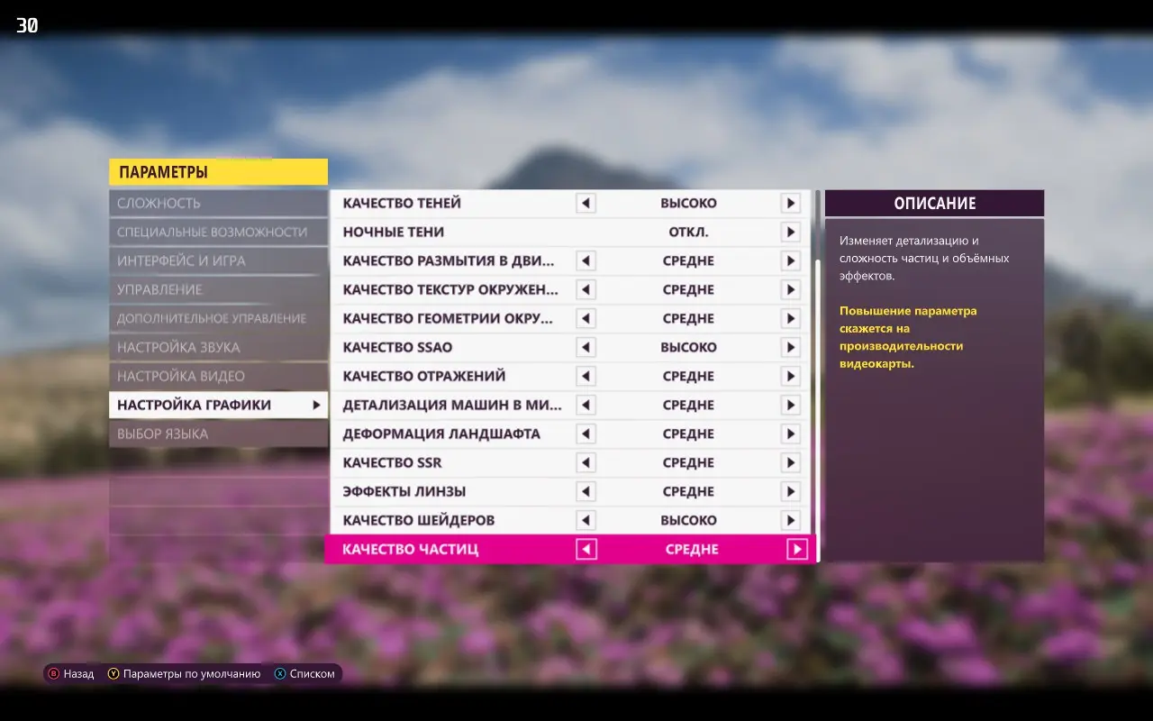This screenshot has height=721, width=1153.
Task: Lower Качество отражений with its left arrow
Action: [586, 376]
